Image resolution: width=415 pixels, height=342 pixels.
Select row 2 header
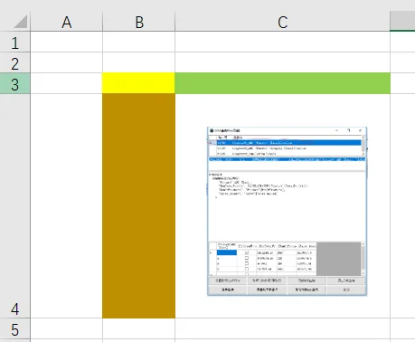pyautogui.click(x=15, y=62)
